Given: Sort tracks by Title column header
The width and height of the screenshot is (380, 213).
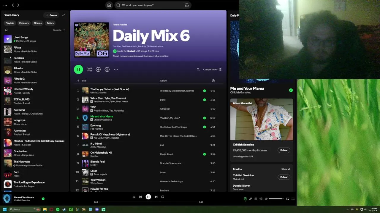Looking at the screenshot, I should coord(84,80).
